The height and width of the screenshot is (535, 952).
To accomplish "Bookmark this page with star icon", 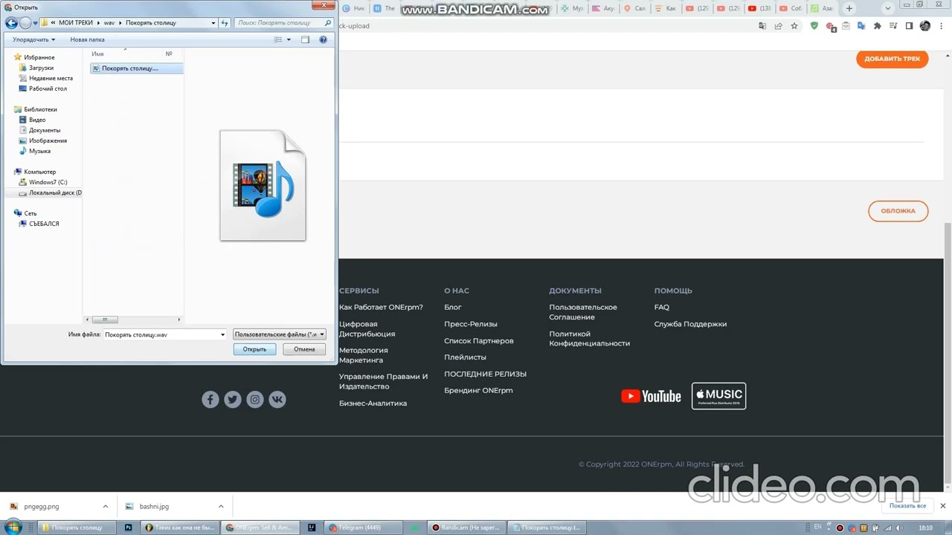I will (794, 26).
